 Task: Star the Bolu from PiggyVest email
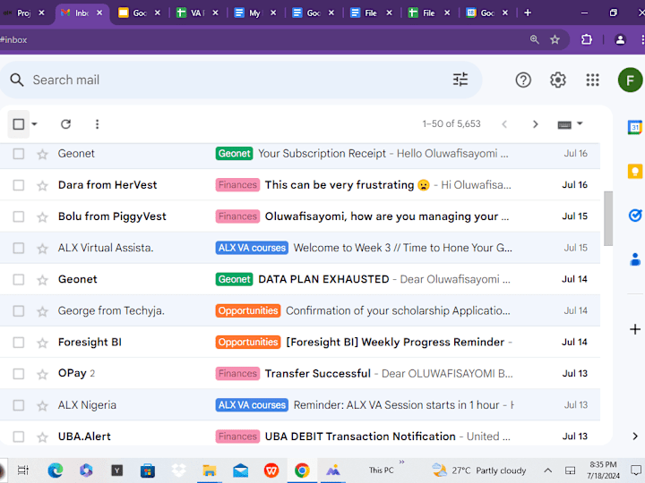pos(42,216)
